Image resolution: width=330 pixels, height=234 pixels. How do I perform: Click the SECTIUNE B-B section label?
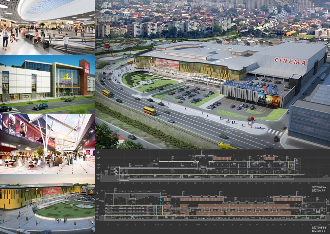pos(319,229)
